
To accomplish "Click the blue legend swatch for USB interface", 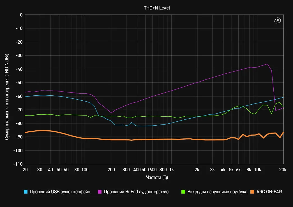I will (x=26, y=192).
